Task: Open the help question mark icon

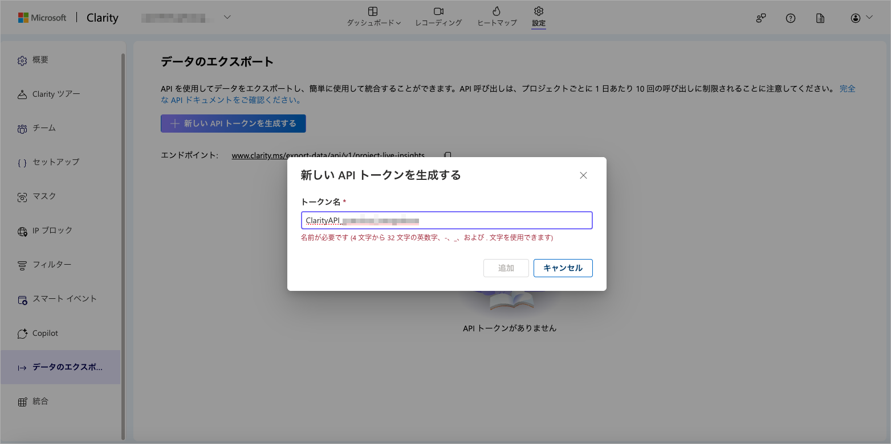Action: click(790, 18)
